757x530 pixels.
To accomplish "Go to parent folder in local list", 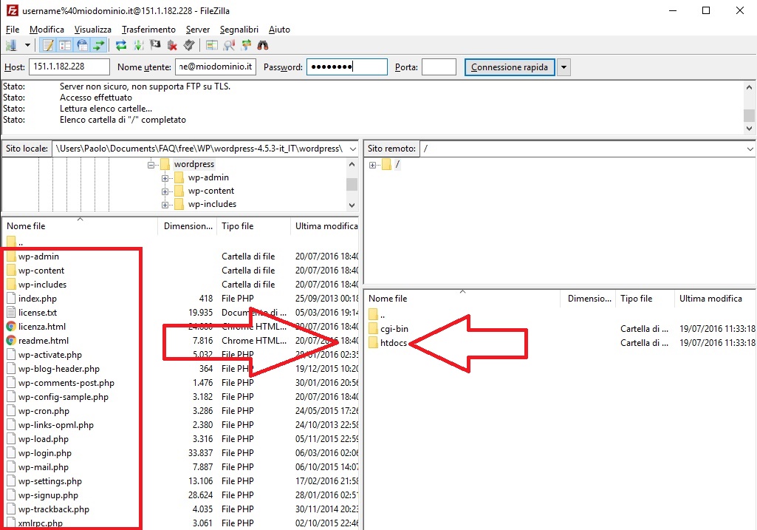I will (x=15, y=242).
